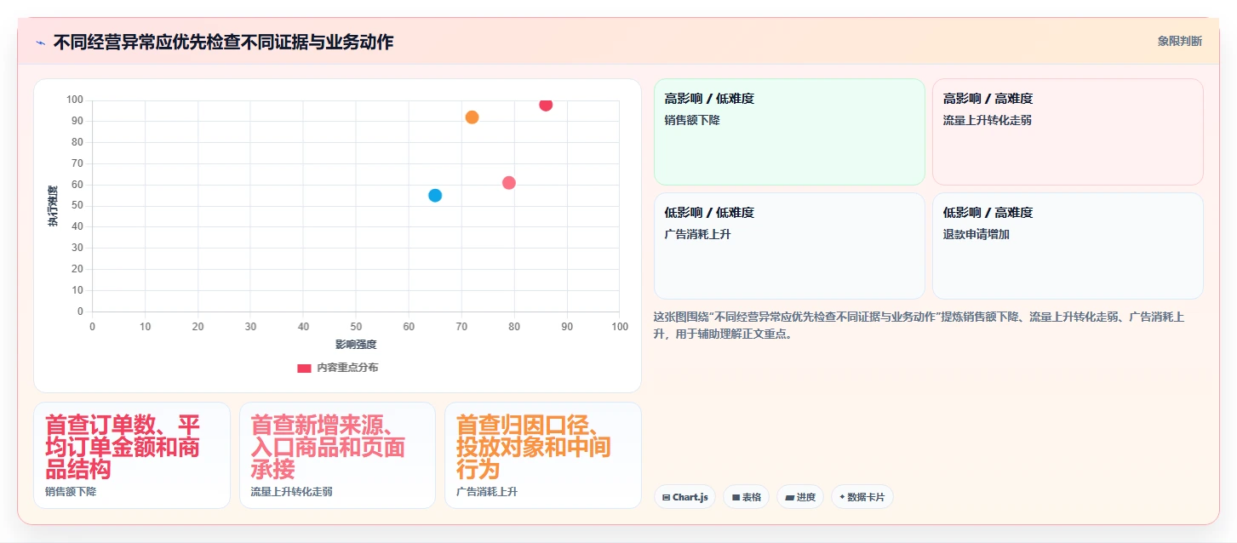Click 退款申请增加 text
Viewport: 1237px width, 543px height.
pyautogui.click(x=976, y=234)
